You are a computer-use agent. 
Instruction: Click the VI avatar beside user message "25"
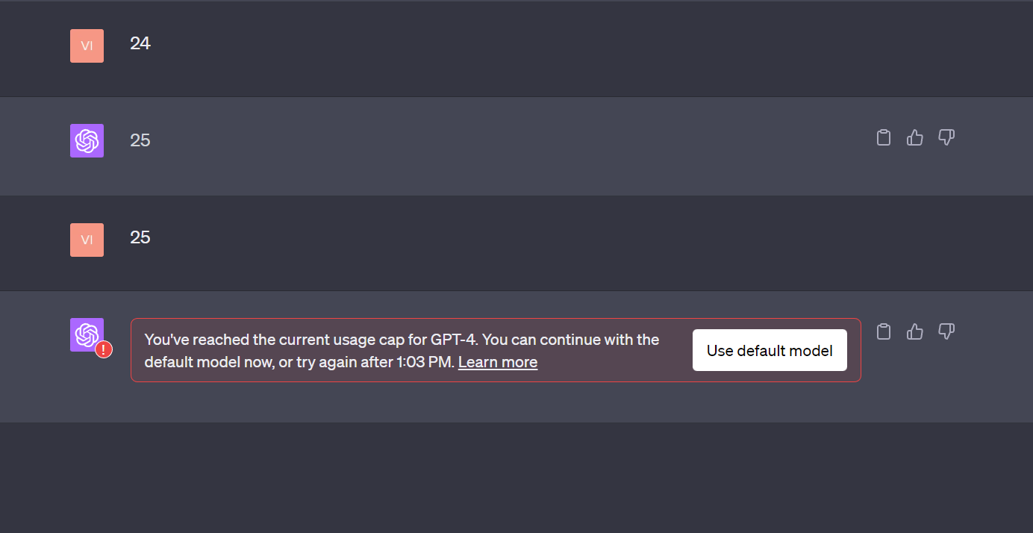point(87,240)
